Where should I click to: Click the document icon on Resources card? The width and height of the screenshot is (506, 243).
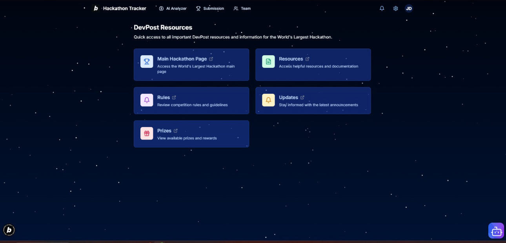[x=268, y=62]
